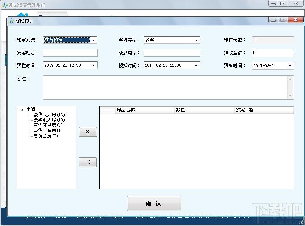
Task: Click the 预离时间 date value 2017-02-21
Action: point(264,66)
